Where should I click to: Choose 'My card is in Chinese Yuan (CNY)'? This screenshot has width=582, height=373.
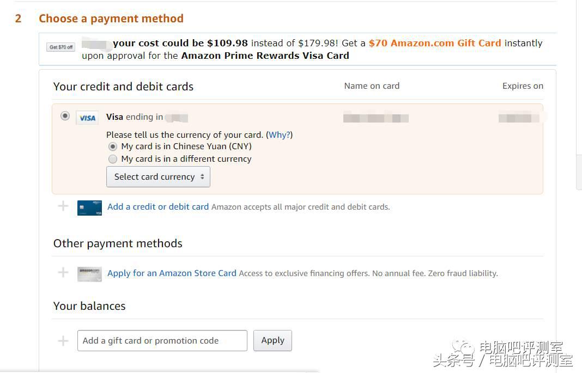[x=113, y=146]
